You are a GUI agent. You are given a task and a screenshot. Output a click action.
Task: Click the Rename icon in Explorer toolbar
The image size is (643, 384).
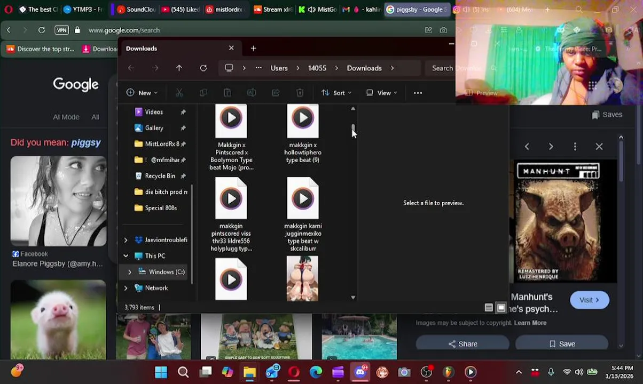click(252, 93)
